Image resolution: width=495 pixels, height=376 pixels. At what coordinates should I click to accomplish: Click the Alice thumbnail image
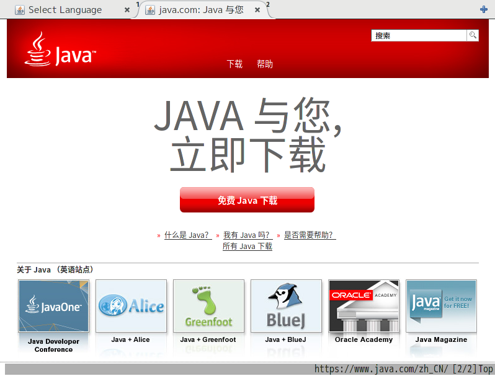(131, 306)
